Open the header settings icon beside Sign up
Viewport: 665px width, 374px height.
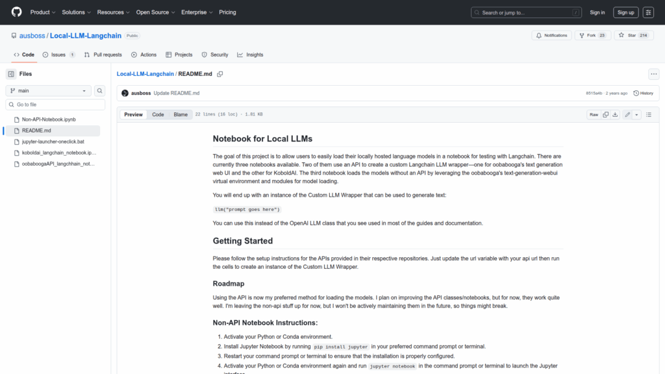[x=648, y=12]
